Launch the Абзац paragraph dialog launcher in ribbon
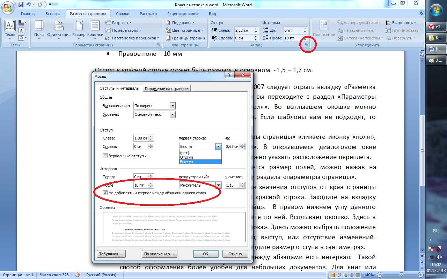 pyautogui.click(x=306, y=45)
